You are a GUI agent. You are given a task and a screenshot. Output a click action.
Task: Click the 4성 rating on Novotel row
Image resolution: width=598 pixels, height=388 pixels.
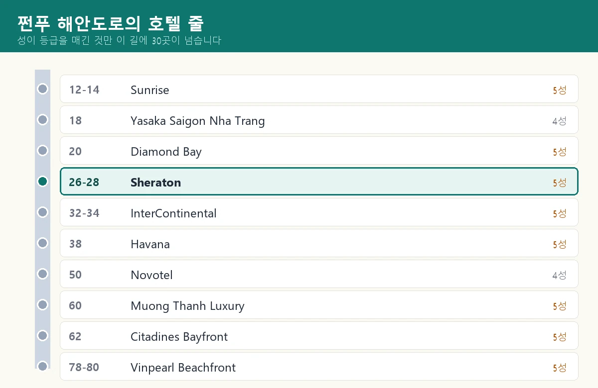[559, 275]
